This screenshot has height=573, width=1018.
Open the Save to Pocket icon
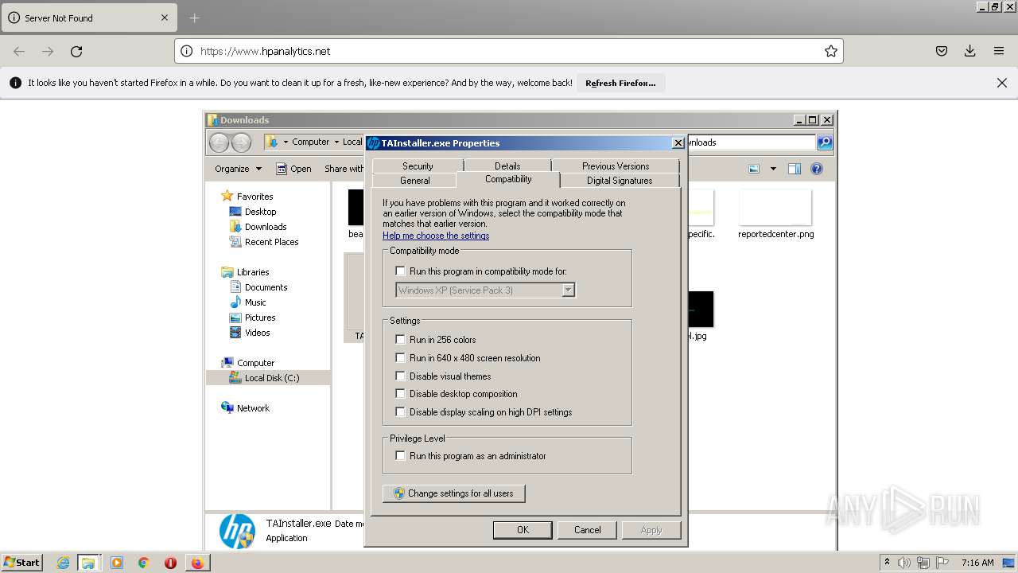942,51
